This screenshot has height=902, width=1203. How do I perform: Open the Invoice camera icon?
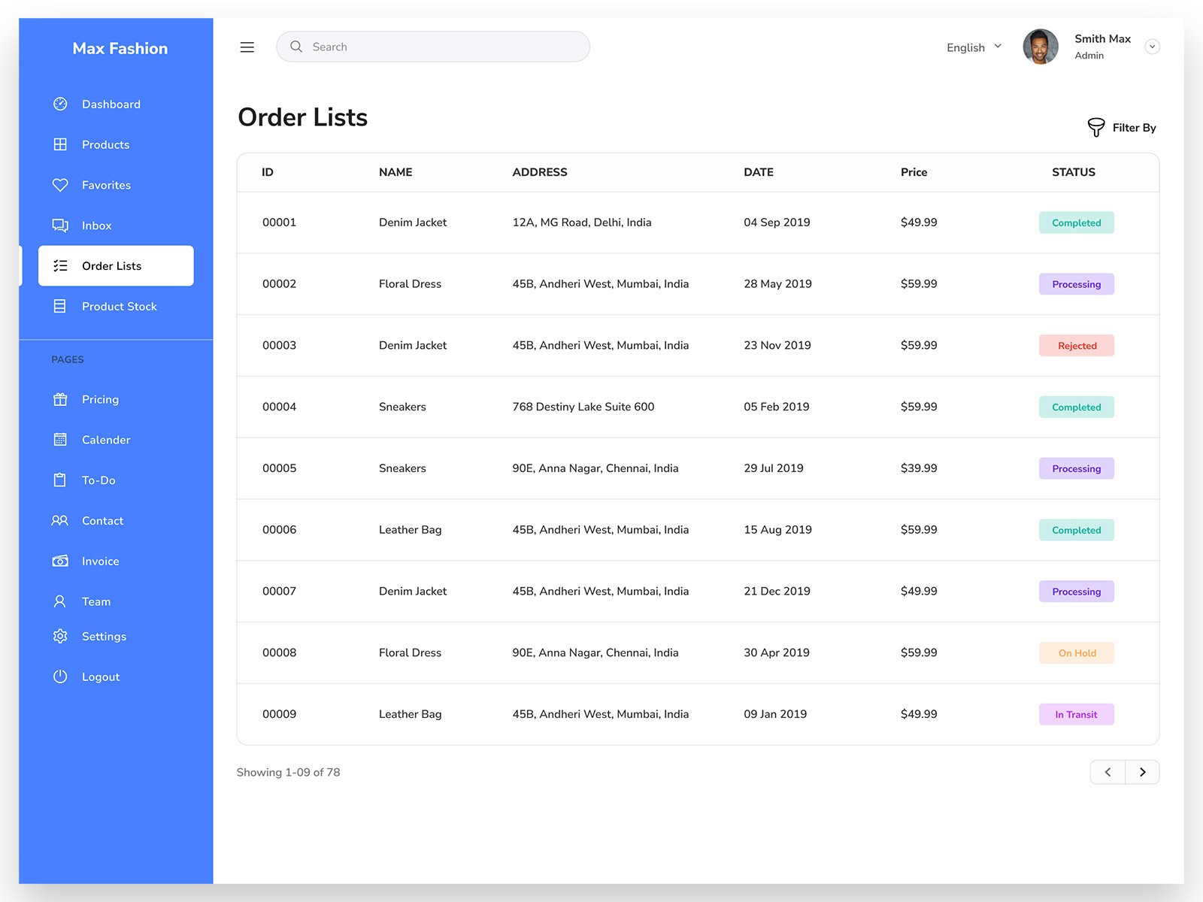pyautogui.click(x=60, y=561)
